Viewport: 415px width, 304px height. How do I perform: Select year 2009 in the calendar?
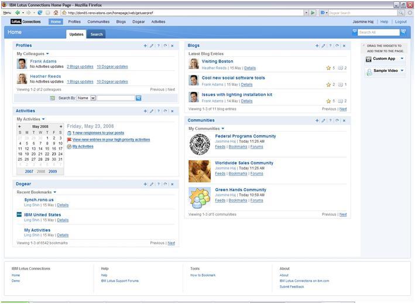(x=53, y=171)
